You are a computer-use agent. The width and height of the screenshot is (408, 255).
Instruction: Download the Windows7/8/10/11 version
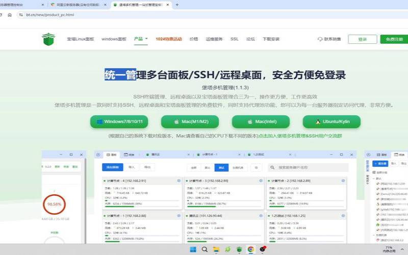point(119,121)
